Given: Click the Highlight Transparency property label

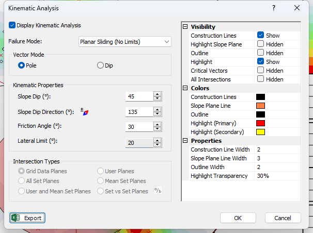Looking at the screenshot, I should tap(219, 176).
